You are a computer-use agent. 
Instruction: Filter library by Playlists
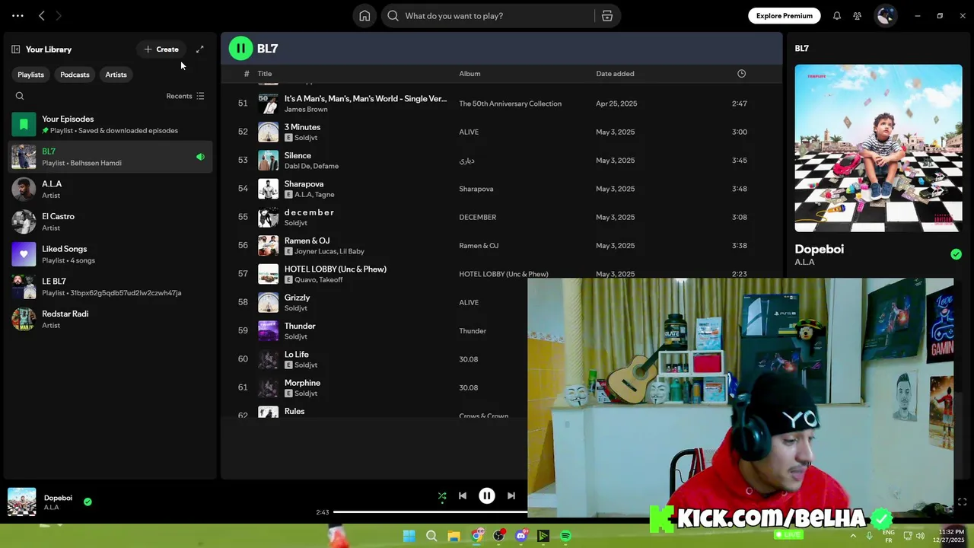click(x=30, y=75)
